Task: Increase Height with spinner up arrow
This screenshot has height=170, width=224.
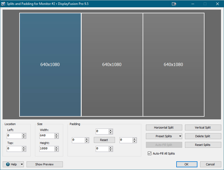Action: [56, 148]
